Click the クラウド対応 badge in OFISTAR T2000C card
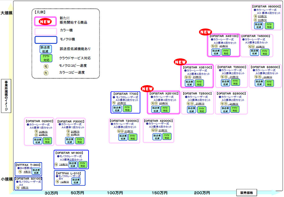 click(133, 137)
